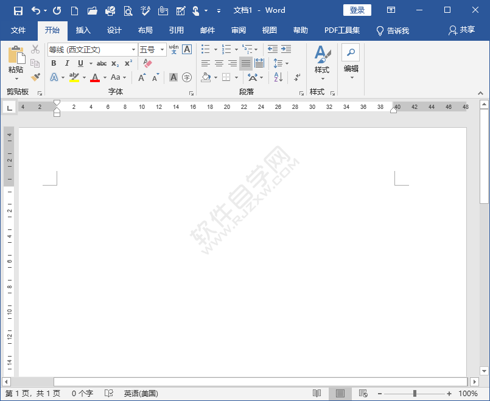
Task: Select the Format Painter brush icon
Action: (35, 77)
